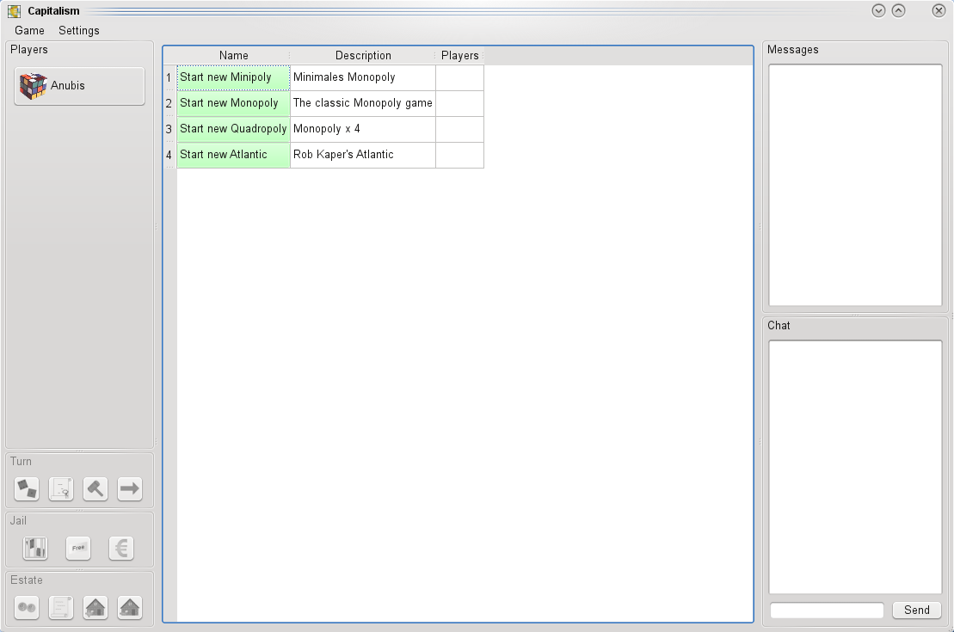Click the 'The classic Monopoly game' description cell
The width and height of the screenshot is (954, 632).
(x=363, y=103)
